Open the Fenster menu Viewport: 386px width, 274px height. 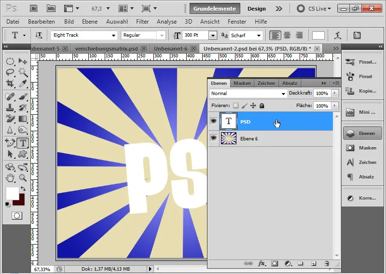(237, 22)
